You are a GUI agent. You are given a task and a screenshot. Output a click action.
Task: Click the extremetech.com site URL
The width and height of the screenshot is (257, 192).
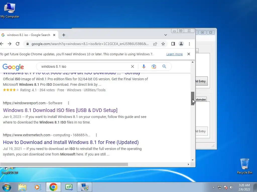pos(46,135)
